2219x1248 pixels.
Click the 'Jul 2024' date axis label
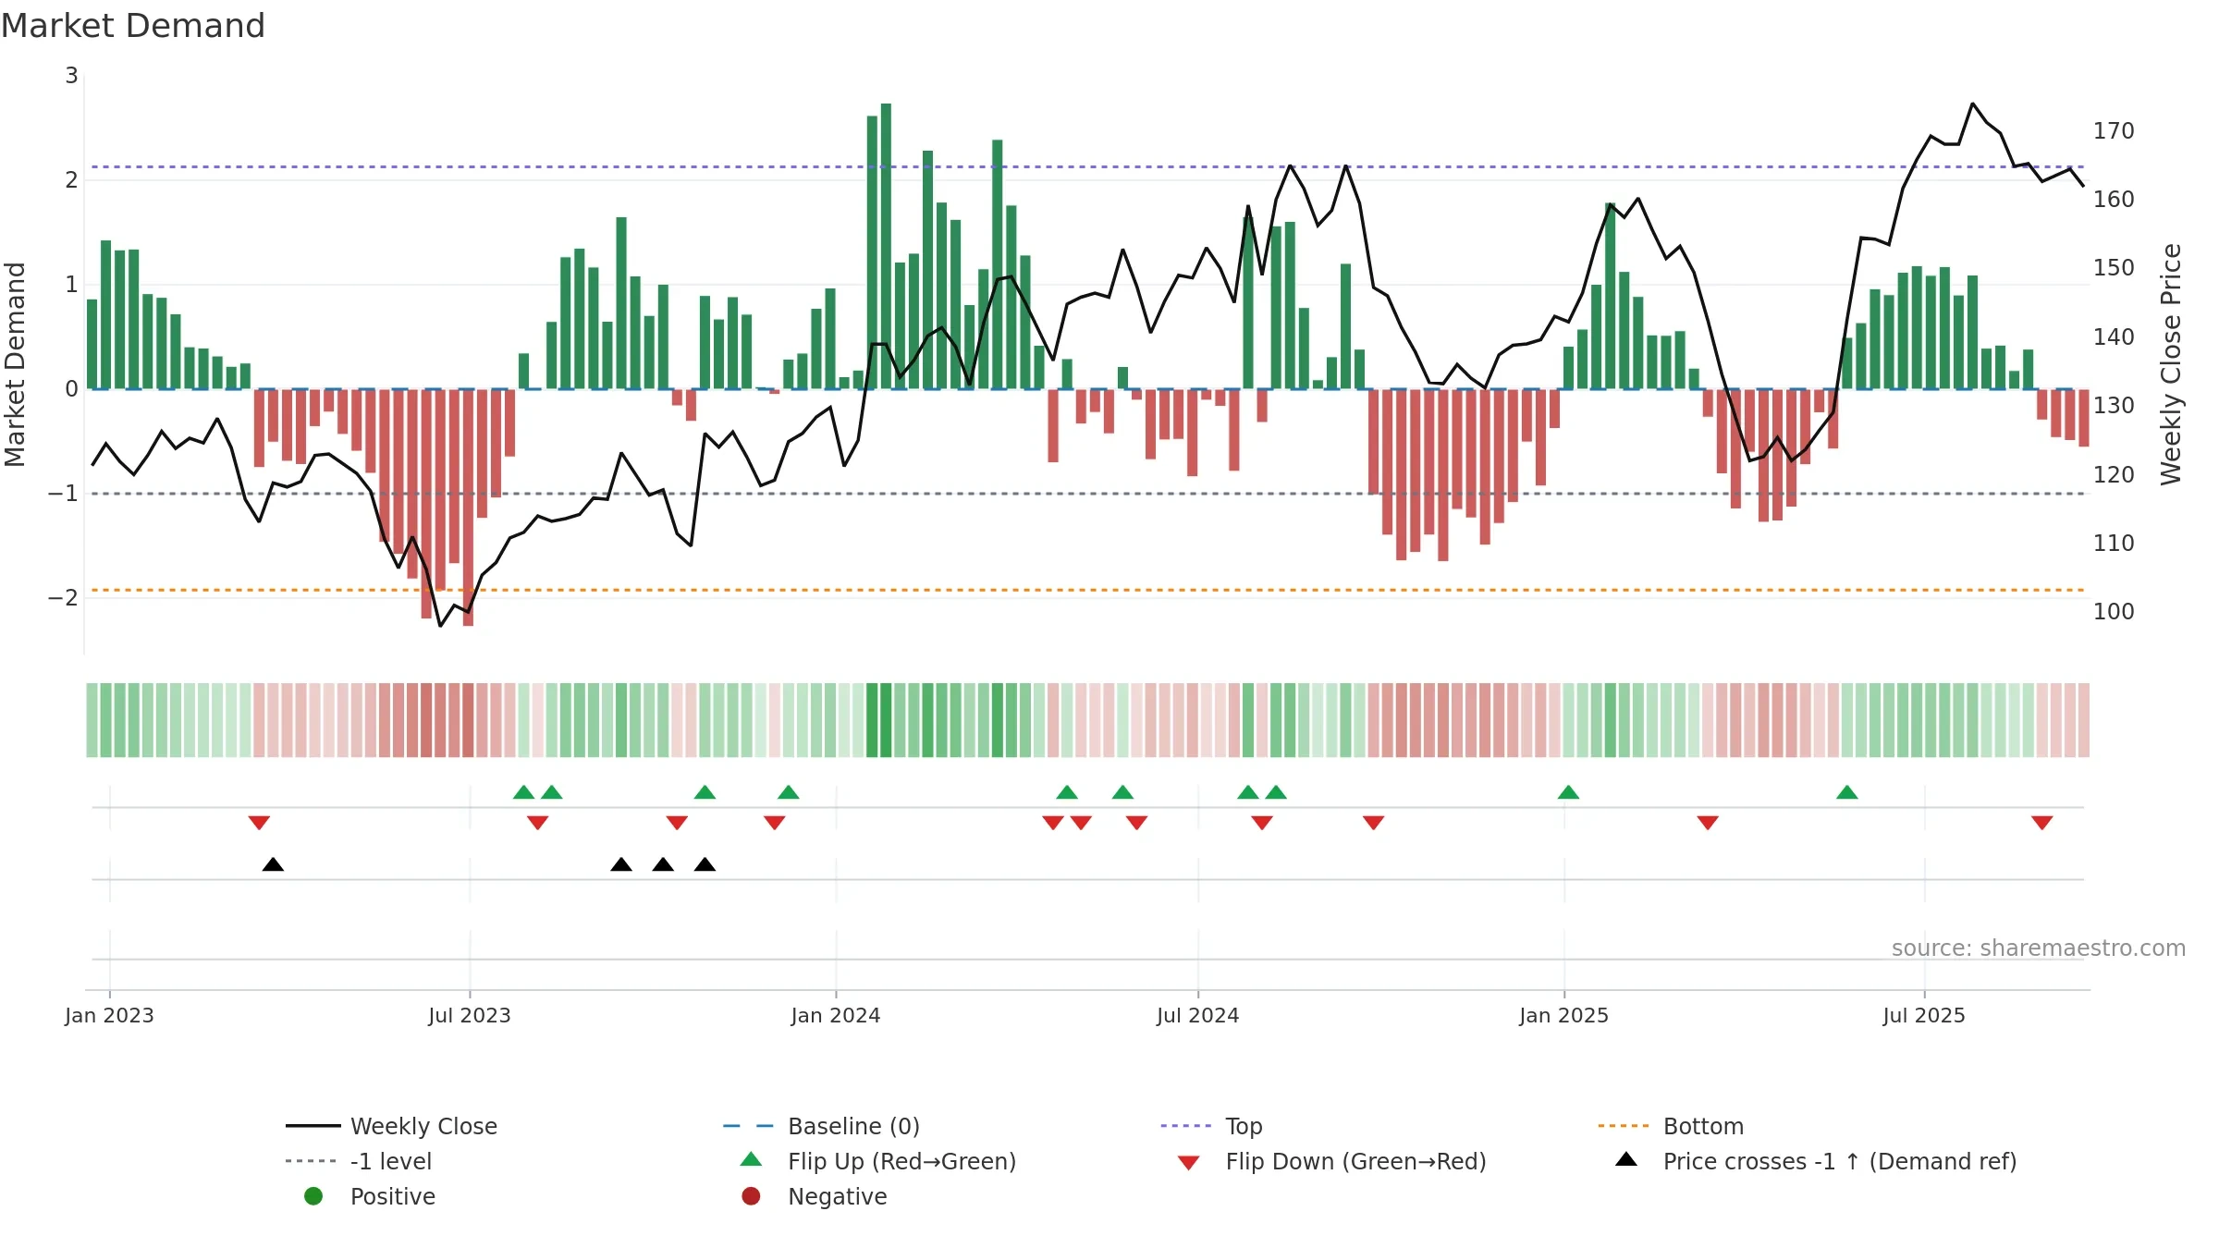[x=1197, y=1015]
